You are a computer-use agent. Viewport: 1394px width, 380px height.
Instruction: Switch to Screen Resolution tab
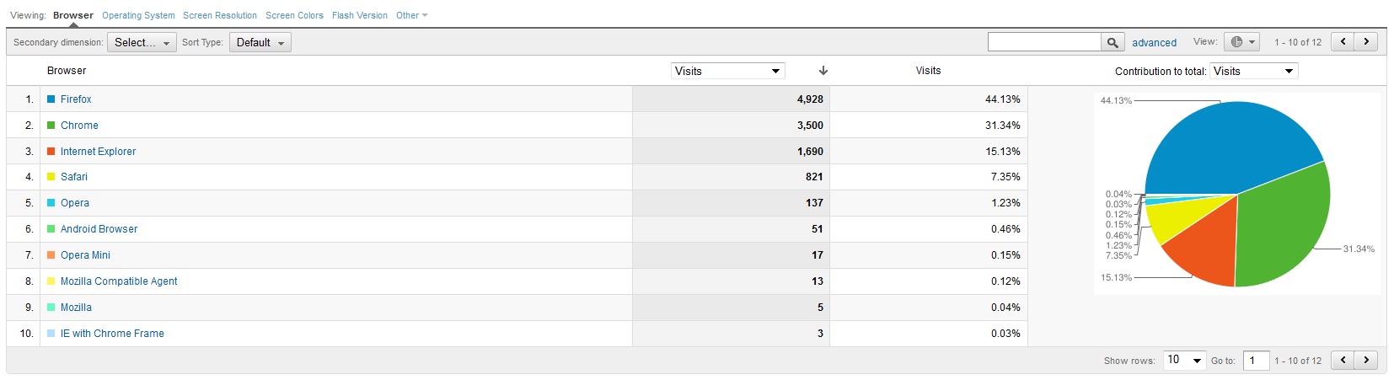coord(220,15)
